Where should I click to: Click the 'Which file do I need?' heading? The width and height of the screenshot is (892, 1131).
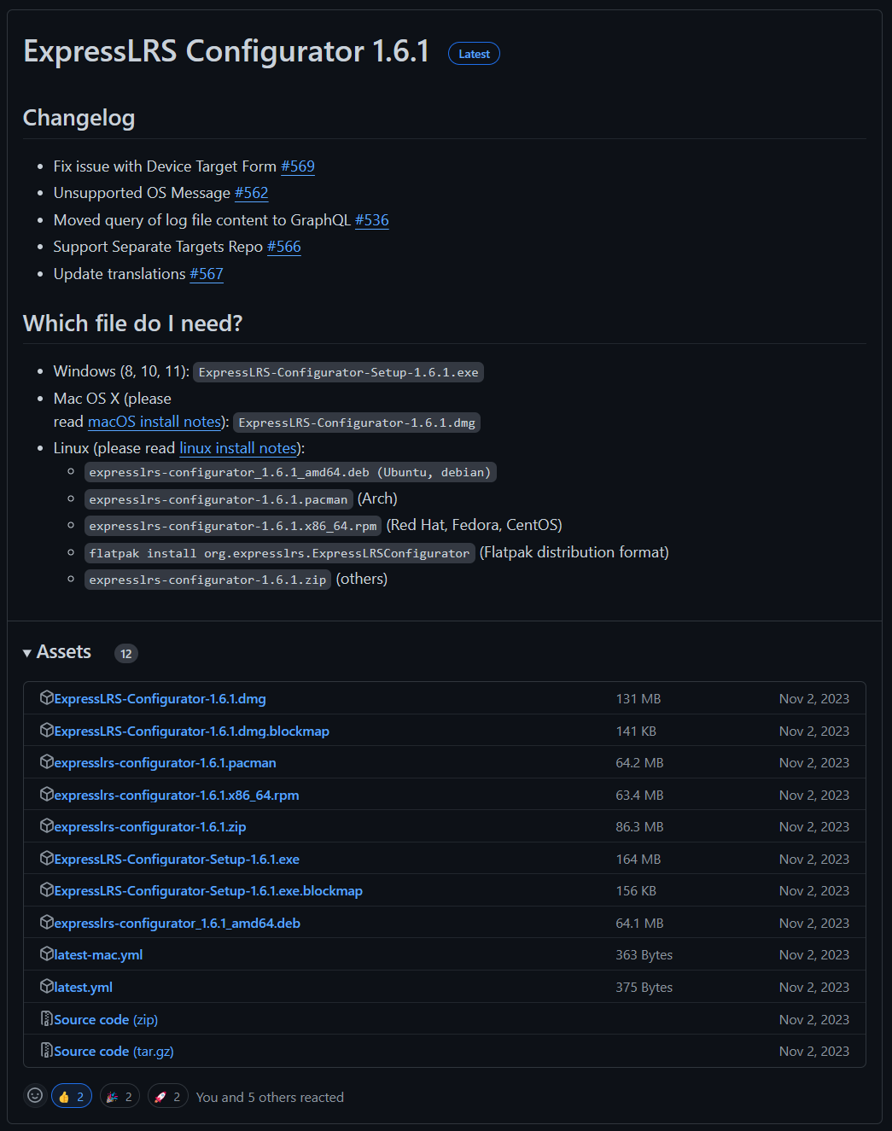pyautogui.click(x=132, y=324)
